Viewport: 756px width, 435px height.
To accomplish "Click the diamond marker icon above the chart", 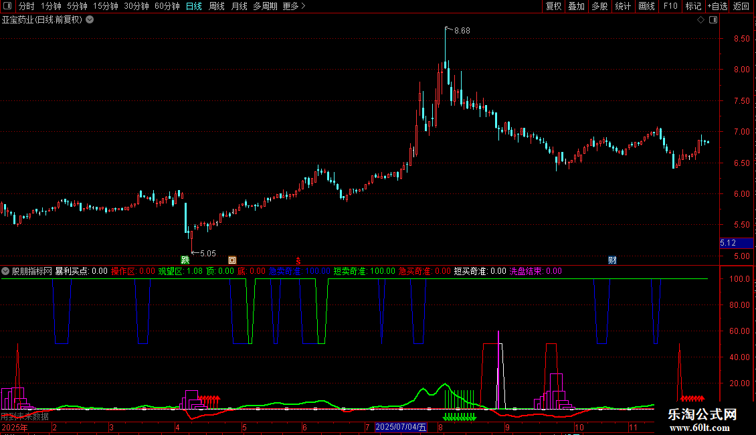I will [x=701, y=20].
